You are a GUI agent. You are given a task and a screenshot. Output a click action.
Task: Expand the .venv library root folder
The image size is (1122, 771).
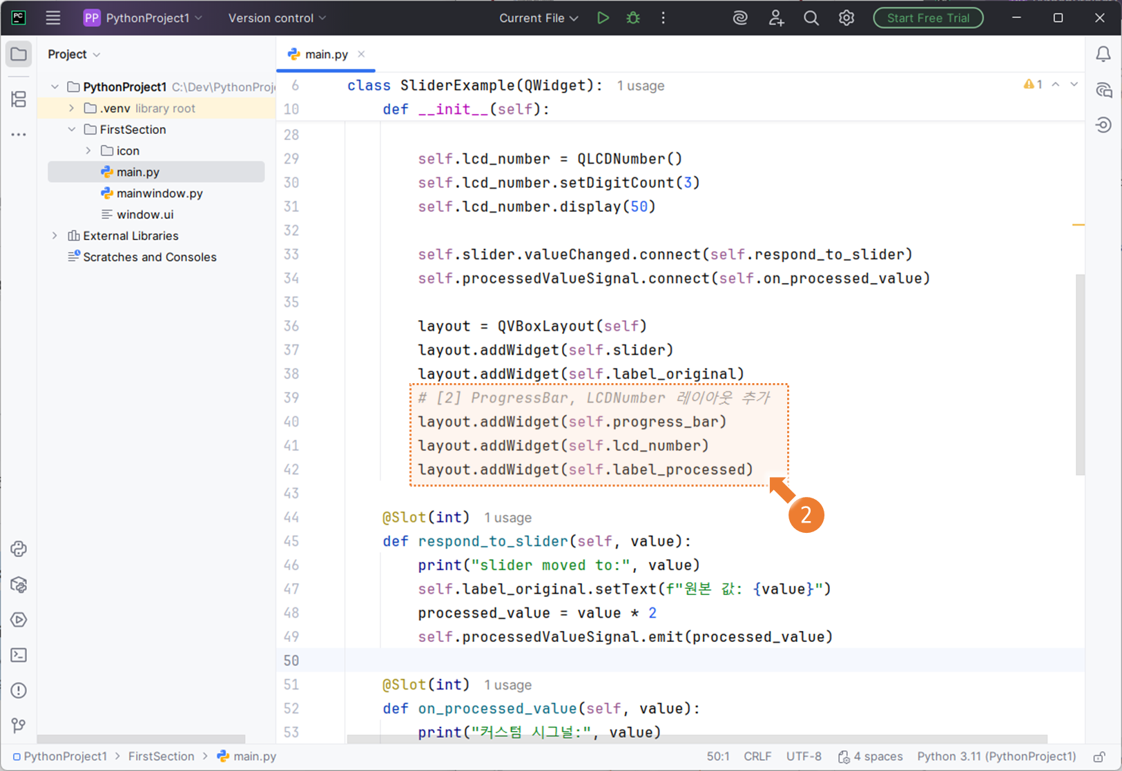(72, 108)
